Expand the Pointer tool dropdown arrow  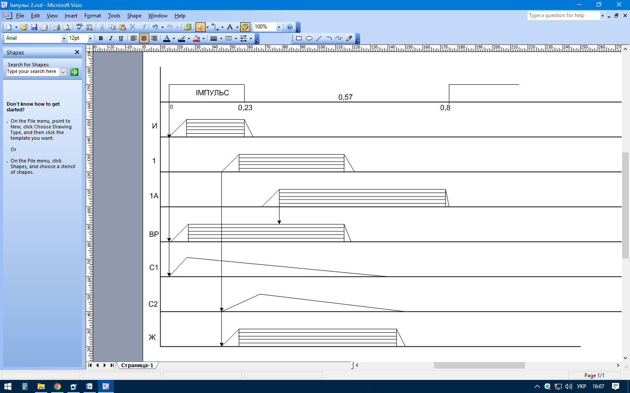pyautogui.click(x=207, y=27)
